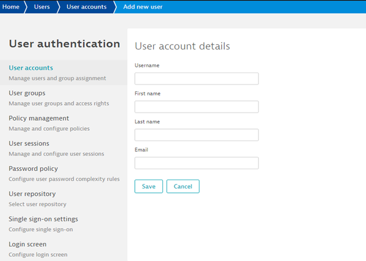Open Single sign-on settings

(x=43, y=219)
